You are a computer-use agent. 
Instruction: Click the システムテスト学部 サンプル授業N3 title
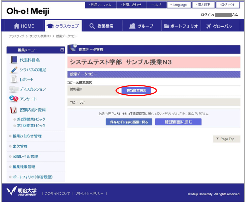pos(121,62)
